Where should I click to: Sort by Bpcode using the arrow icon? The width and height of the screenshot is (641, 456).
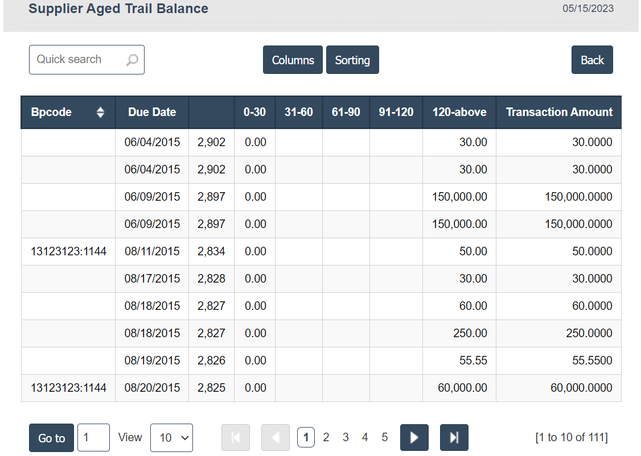pyautogui.click(x=101, y=112)
